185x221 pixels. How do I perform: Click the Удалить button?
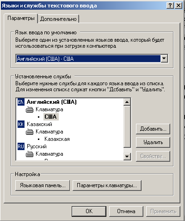pos(153,142)
